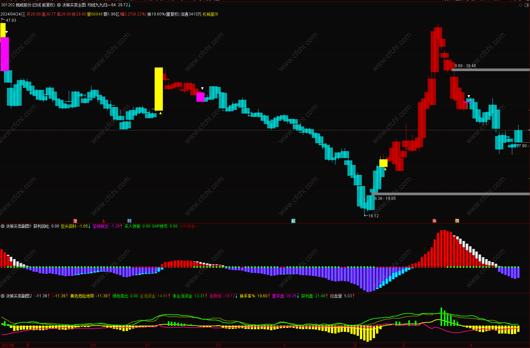Click the 27.90 price level label
Viewport: 530px width, 348px height.
[x=522, y=146]
